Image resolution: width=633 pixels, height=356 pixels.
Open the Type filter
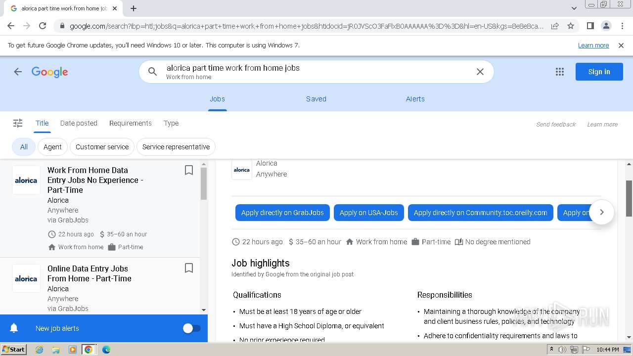tap(171, 123)
